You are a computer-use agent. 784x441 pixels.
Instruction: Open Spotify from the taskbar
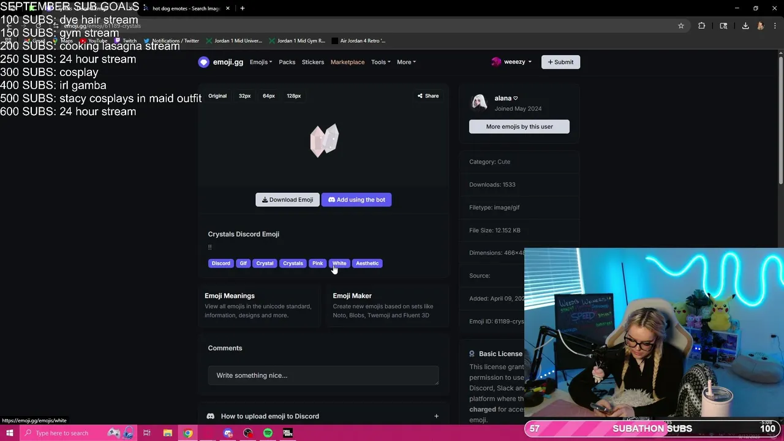click(x=268, y=433)
